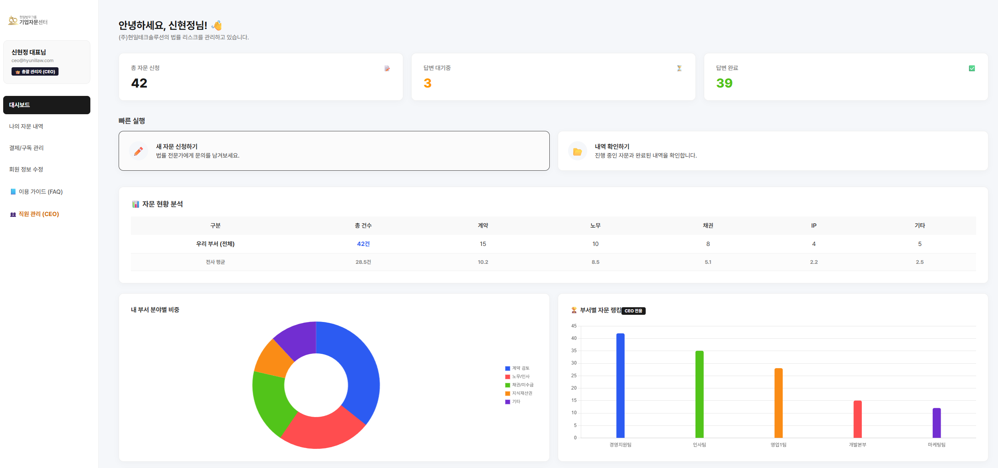
Task: Open 직원 관리 (CEO) page
Action: tap(35, 214)
